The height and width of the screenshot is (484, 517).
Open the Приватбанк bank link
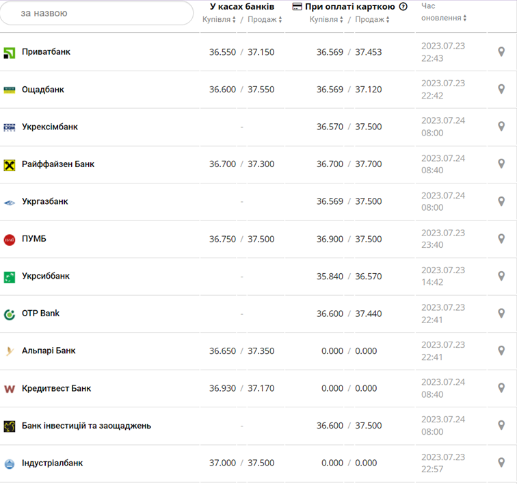[x=46, y=52]
